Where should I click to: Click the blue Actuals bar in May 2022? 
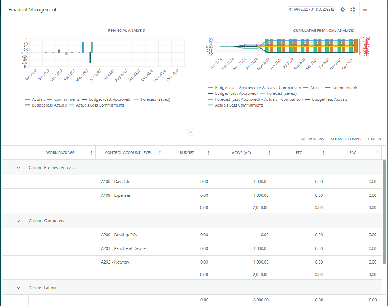click(82, 47)
